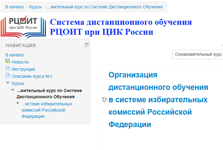This screenshot has height=150, width=223.
Task: Open the Инструкция link in navigation
Action: tap(23, 69)
